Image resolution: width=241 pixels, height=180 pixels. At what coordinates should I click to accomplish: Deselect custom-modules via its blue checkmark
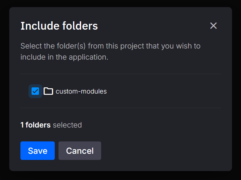click(35, 91)
